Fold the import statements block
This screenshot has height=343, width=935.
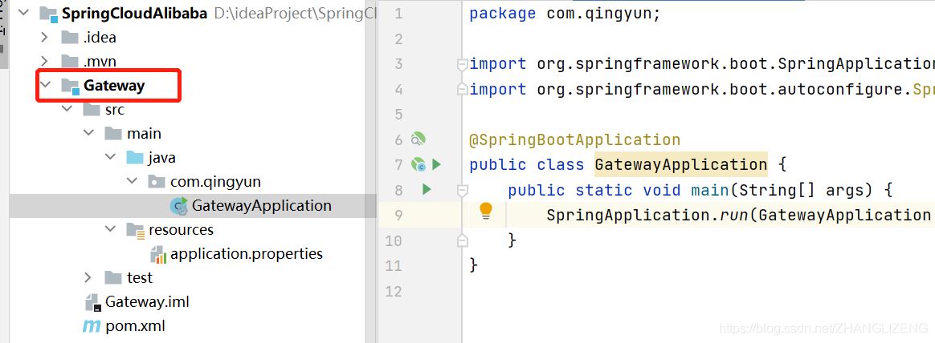pyautogui.click(x=461, y=64)
